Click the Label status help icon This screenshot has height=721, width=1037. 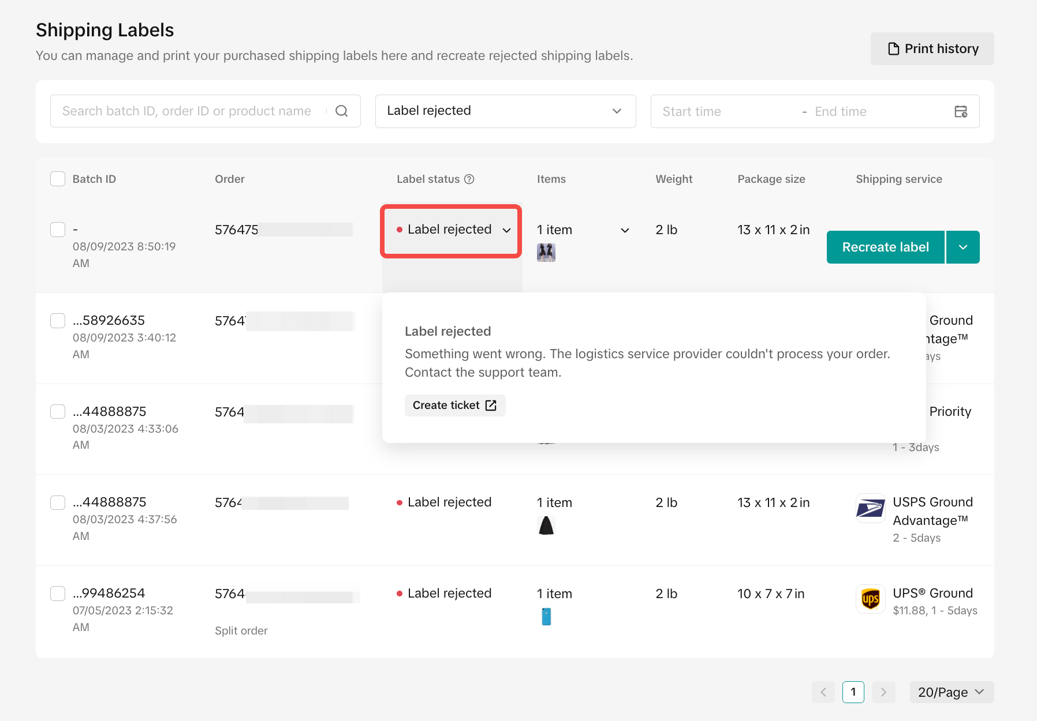469,179
